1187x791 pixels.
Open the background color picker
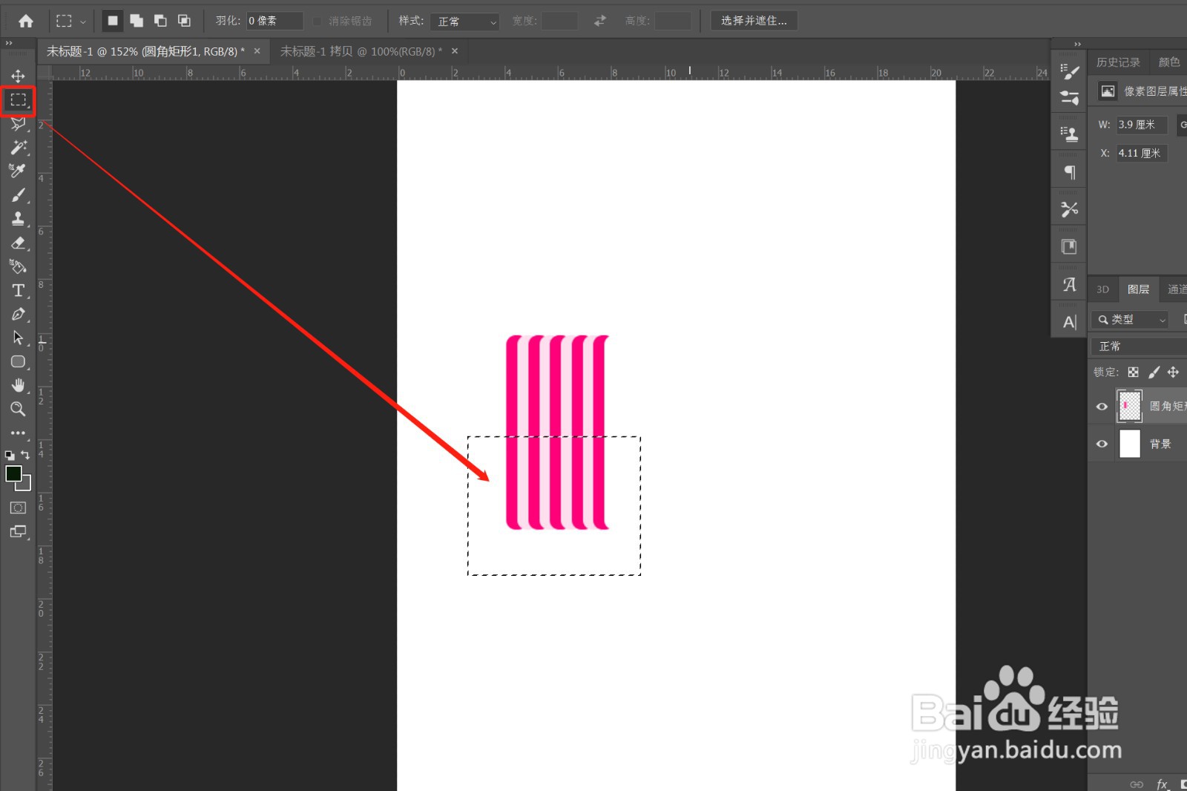click(26, 486)
